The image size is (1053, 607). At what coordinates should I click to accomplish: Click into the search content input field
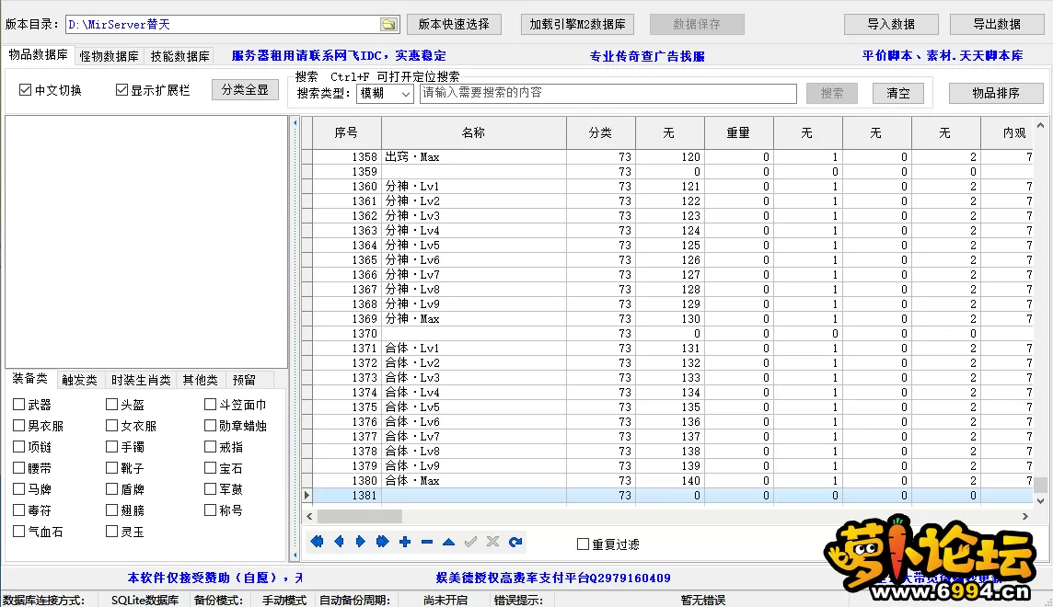tap(608, 93)
